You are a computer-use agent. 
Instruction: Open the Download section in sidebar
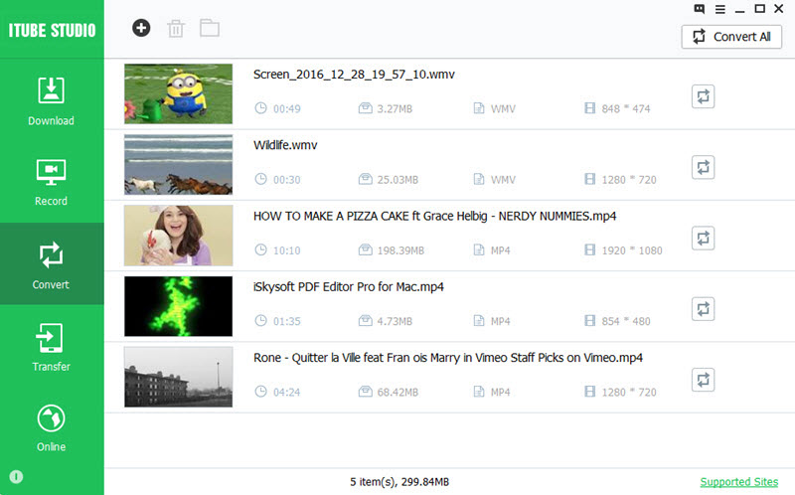tap(52, 101)
